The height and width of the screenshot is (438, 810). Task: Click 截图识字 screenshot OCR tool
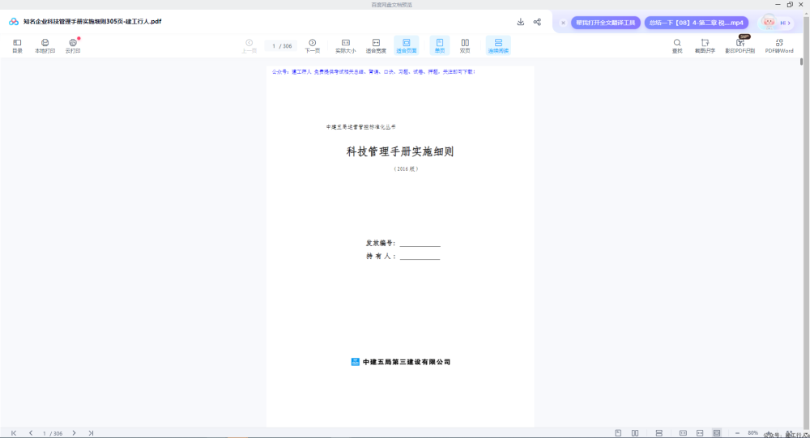click(705, 45)
